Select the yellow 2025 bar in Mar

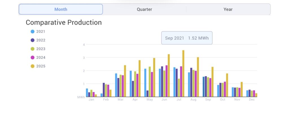coord(125,81)
